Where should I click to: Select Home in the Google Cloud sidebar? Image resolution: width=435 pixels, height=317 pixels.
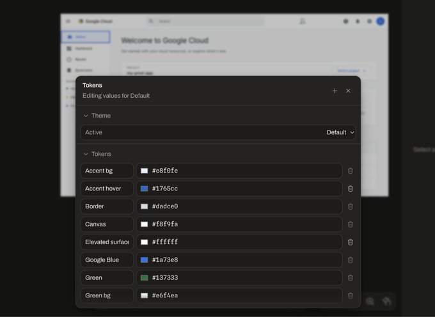point(86,37)
